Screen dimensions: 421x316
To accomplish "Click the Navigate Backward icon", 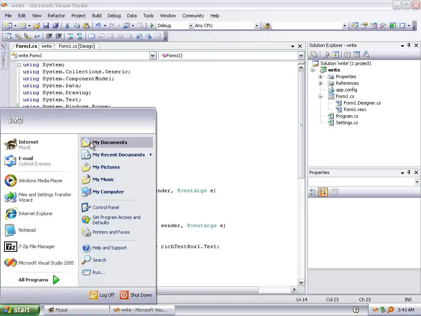I will pyautogui.click(x=126, y=26).
